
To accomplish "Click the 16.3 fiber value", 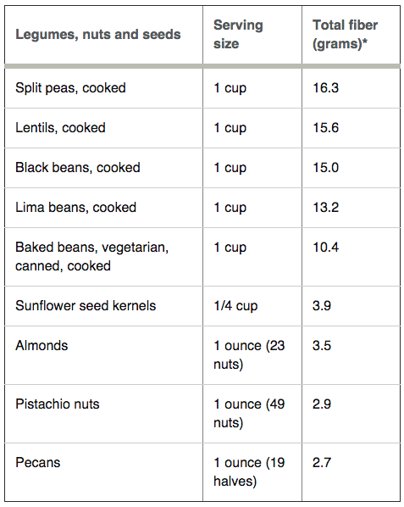I will (325, 88).
